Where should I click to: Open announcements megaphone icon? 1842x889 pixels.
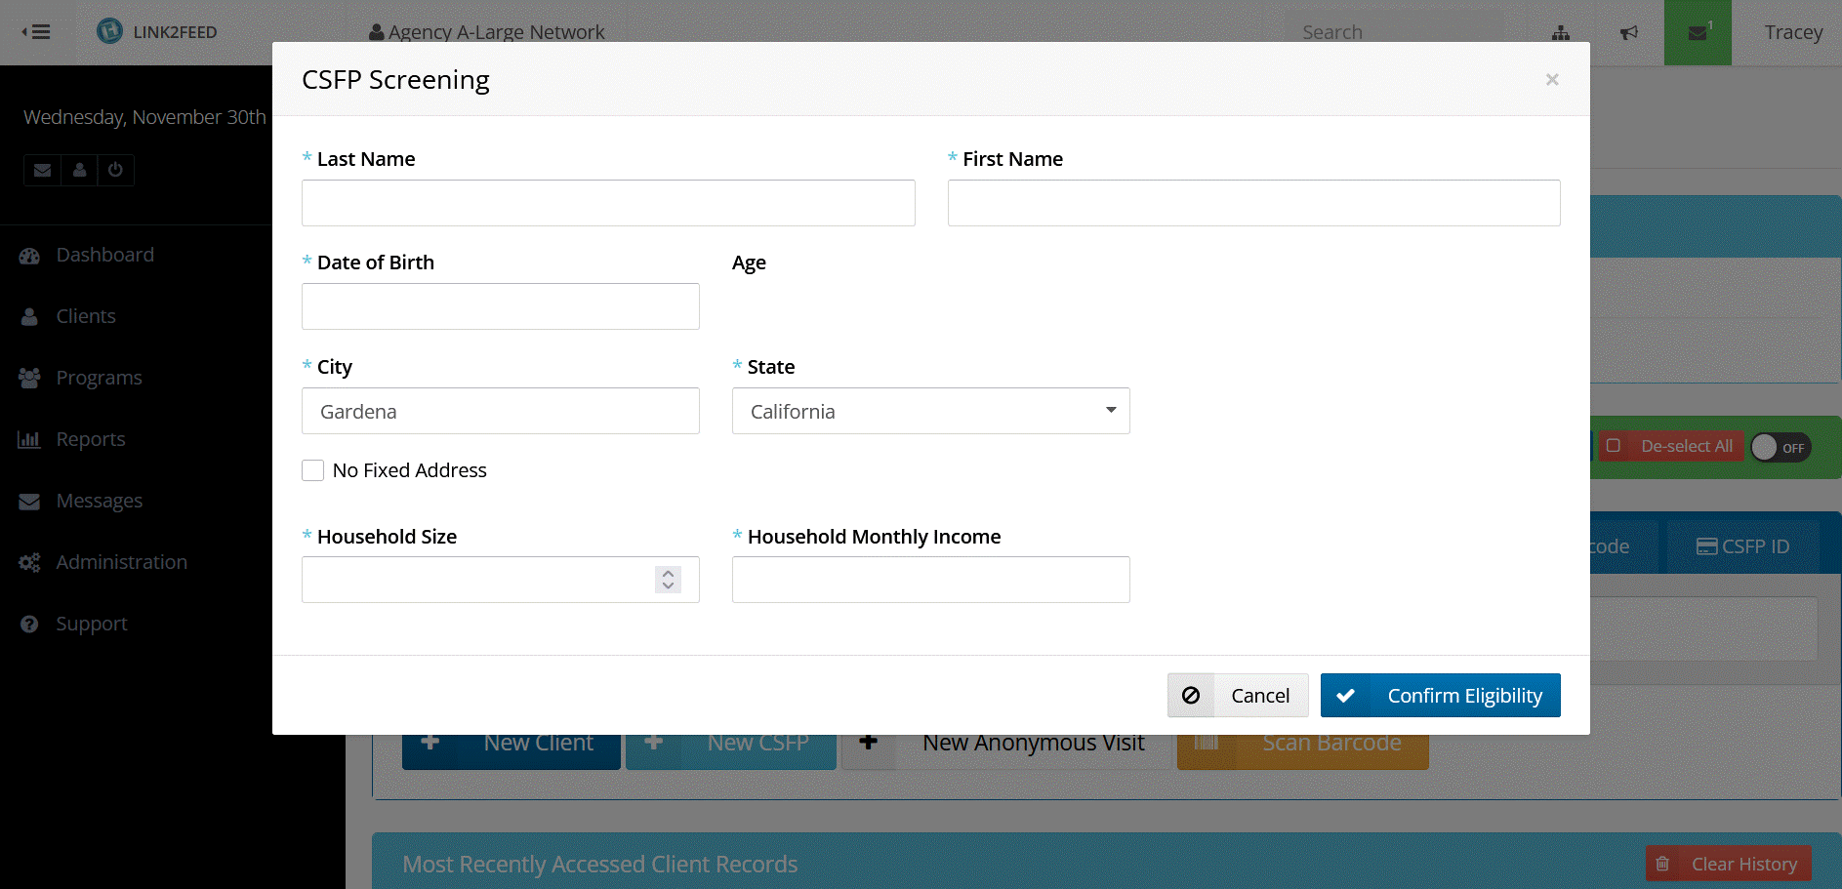1628,33
